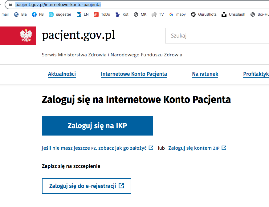This screenshot has height=207, width=269.
Task: Click the pacjent.gov.pl site title
Action: [78, 35]
